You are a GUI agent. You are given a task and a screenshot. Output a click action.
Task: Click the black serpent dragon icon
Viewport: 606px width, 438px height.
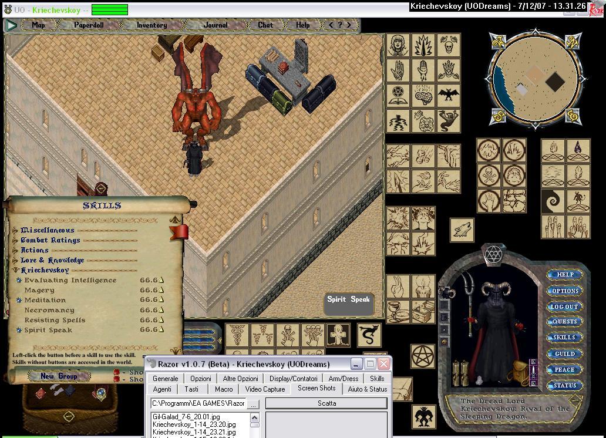tap(369, 335)
